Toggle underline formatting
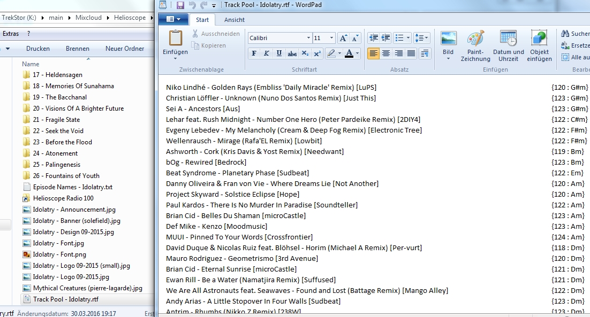The image size is (590, 317). click(279, 53)
